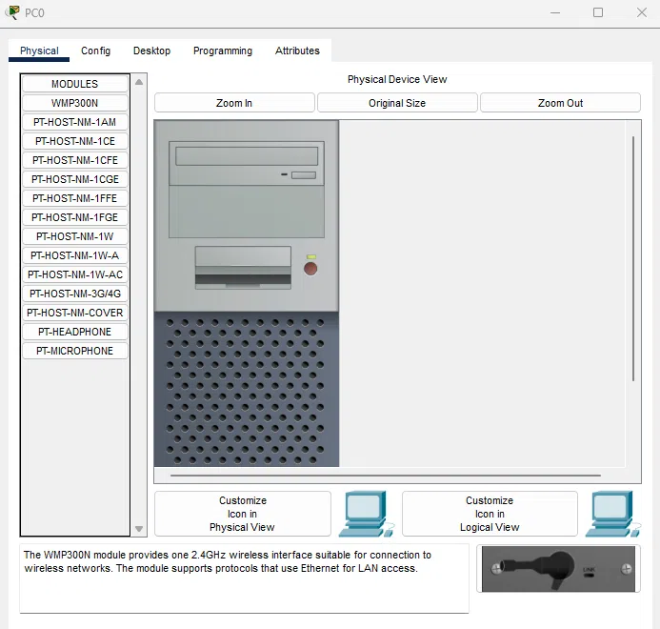Click the wireless module thumbnail image
Screen dimensions: 660x629
click(558, 569)
